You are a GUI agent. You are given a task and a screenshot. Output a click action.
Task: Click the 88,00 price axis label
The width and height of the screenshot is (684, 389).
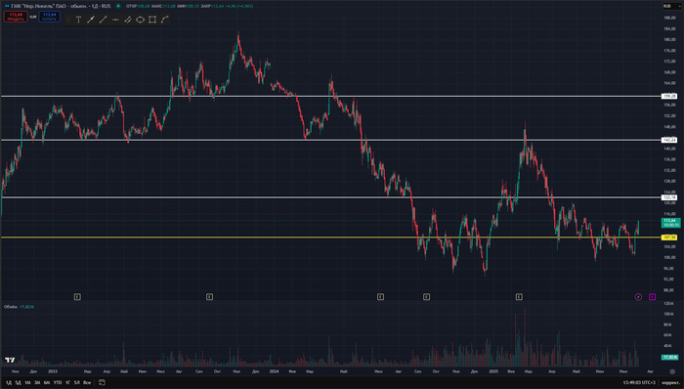(x=669, y=290)
